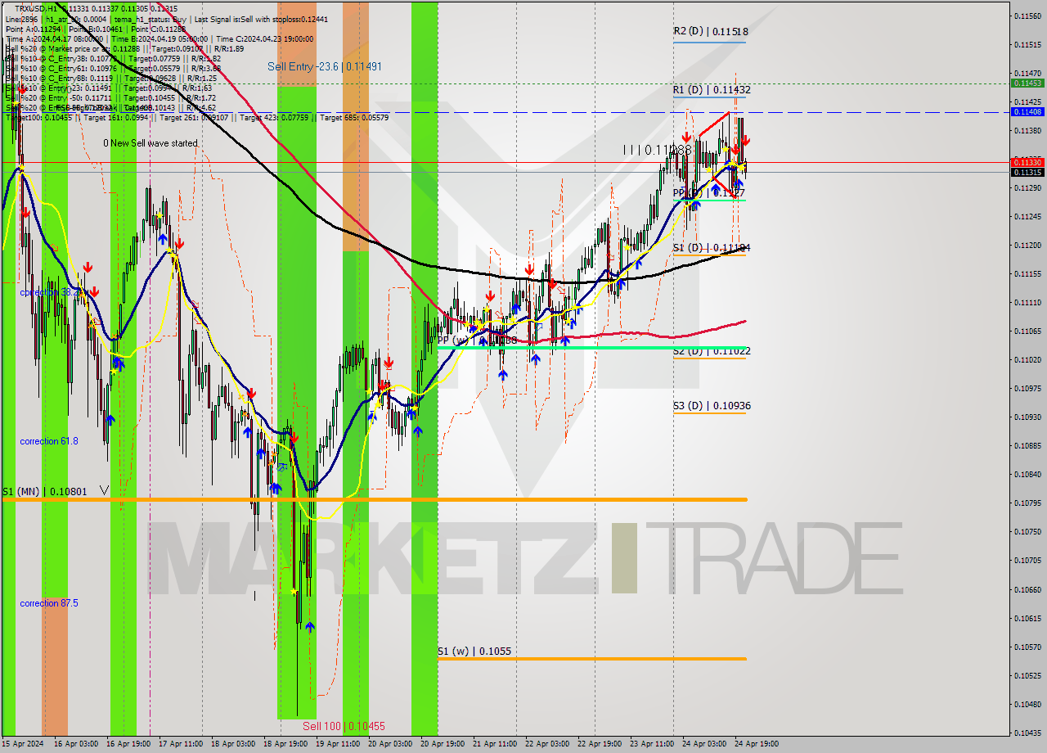Viewport: 1047px width, 753px height.
Task: Click the 'S3 (D) | 0.10936' support label
Action: click(712, 406)
